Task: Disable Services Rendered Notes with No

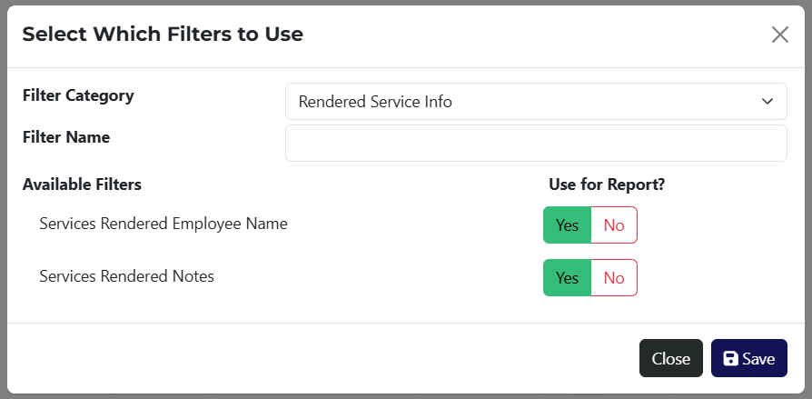Action: pyautogui.click(x=614, y=278)
